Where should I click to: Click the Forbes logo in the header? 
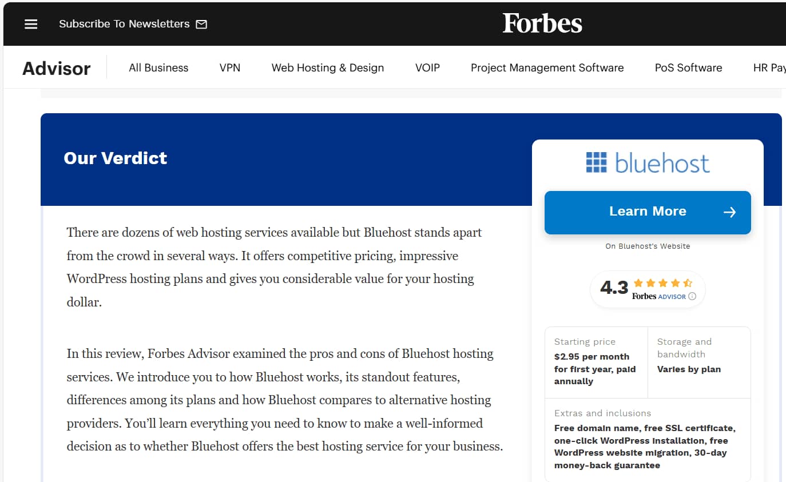(x=542, y=23)
